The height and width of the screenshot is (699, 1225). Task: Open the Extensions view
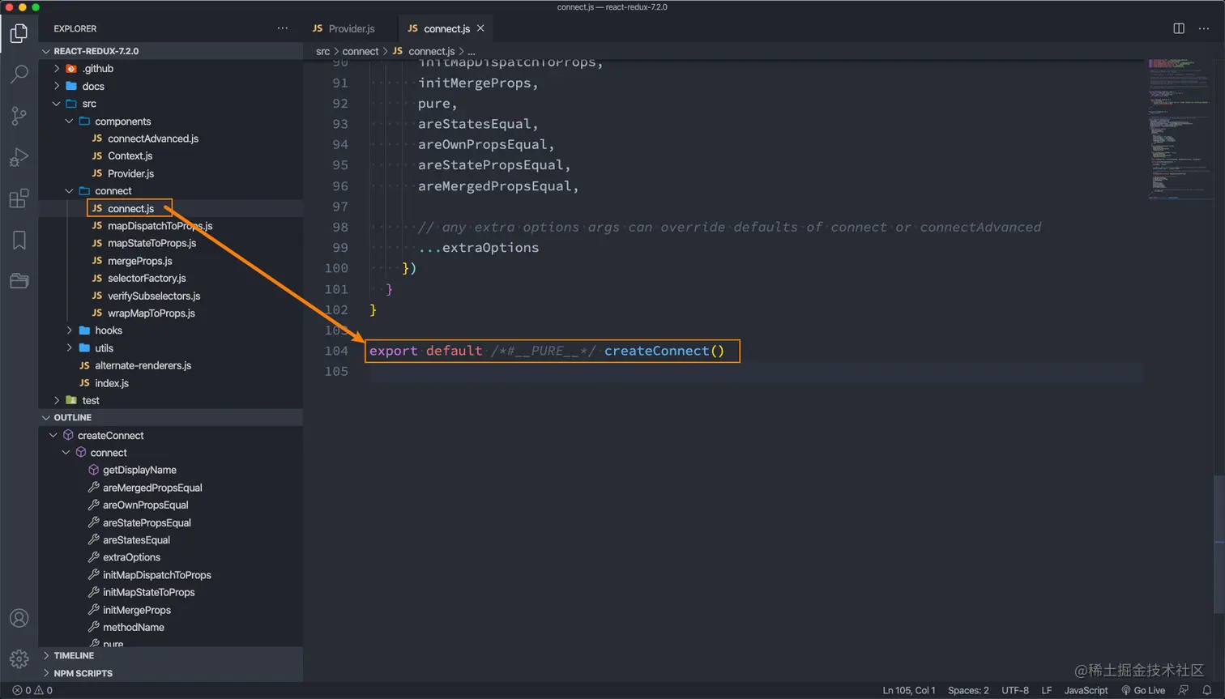pos(19,198)
